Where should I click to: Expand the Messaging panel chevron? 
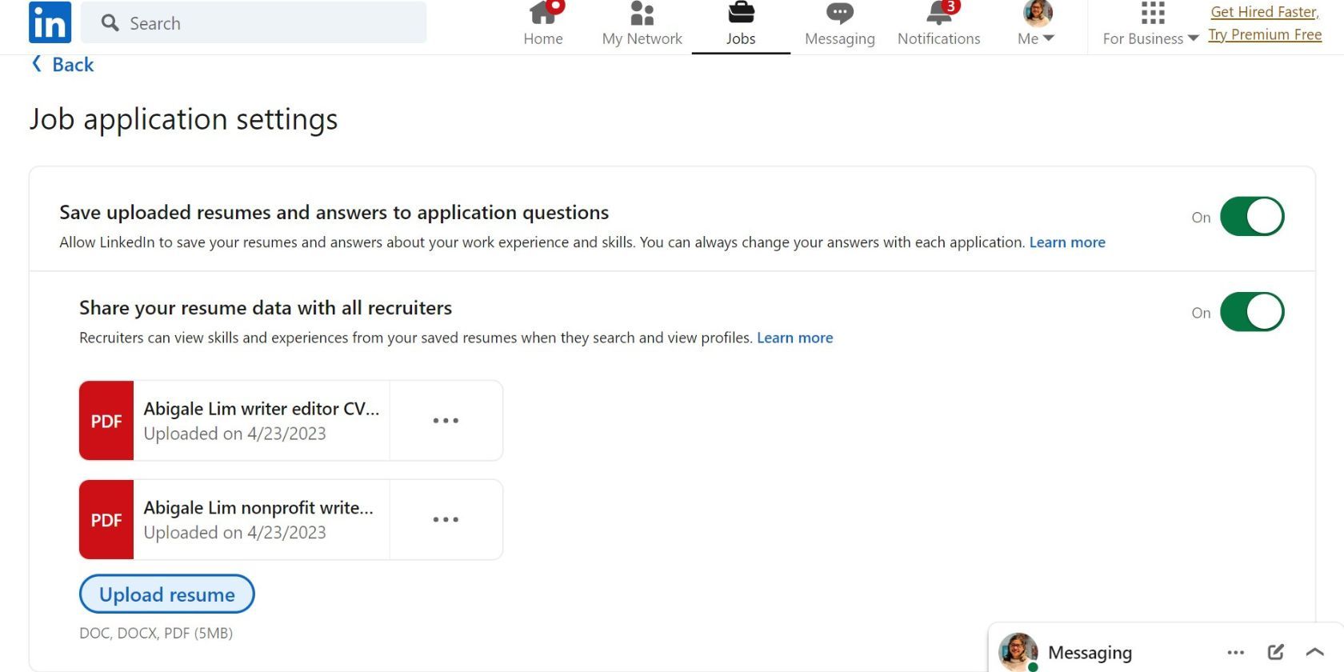tap(1314, 652)
